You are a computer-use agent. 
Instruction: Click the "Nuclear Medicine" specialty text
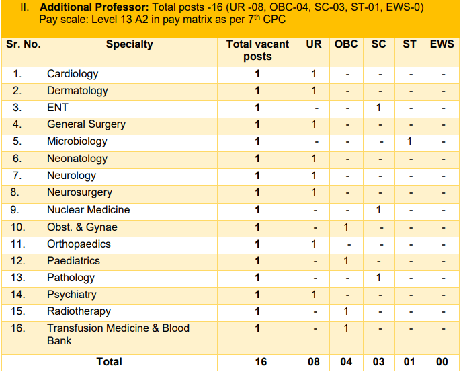[88, 209]
